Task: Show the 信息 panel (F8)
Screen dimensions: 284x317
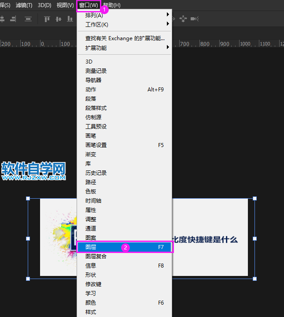Action: pos(124,266)
